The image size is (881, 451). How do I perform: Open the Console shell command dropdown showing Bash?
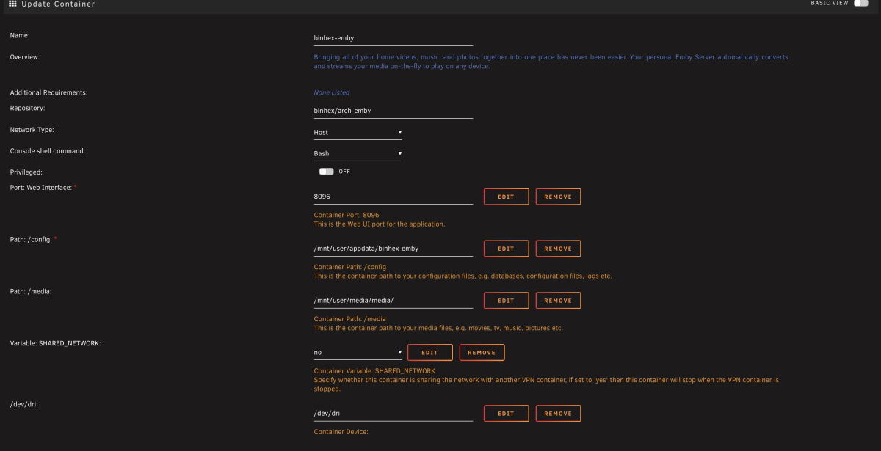[358, 153]
